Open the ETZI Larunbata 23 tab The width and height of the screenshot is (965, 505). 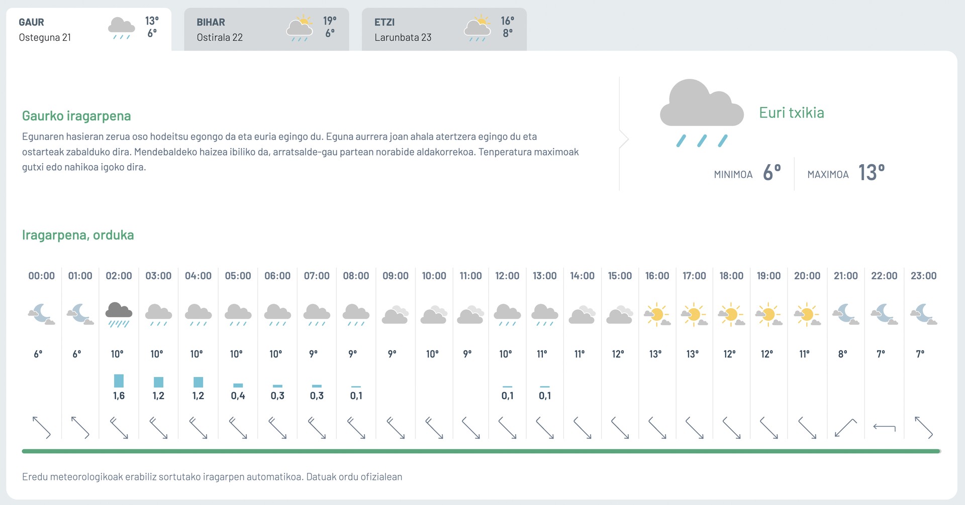coord(444,29)
